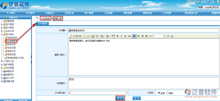Click the Bold formatting icon
This screenshot has width=220, height=101.
click(118, 36)
